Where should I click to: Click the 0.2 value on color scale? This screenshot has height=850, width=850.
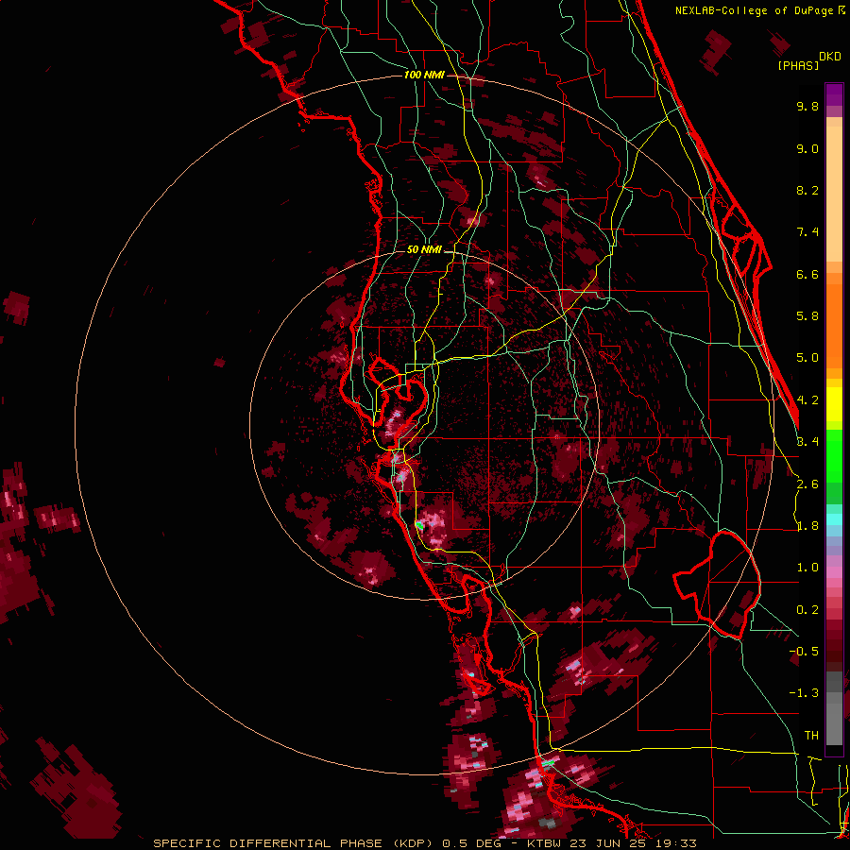pyautogui.click(x=807, y=610)
